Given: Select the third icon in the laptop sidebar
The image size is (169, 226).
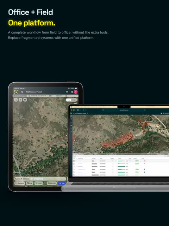Looking at the screenshot, I should click(71, 123).
